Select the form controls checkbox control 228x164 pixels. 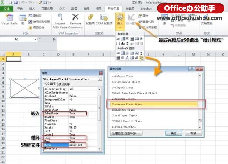(x=127, y=38)
